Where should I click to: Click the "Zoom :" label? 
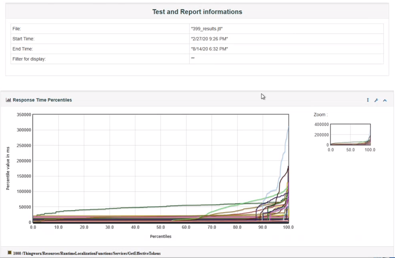(x=321, y=114)
